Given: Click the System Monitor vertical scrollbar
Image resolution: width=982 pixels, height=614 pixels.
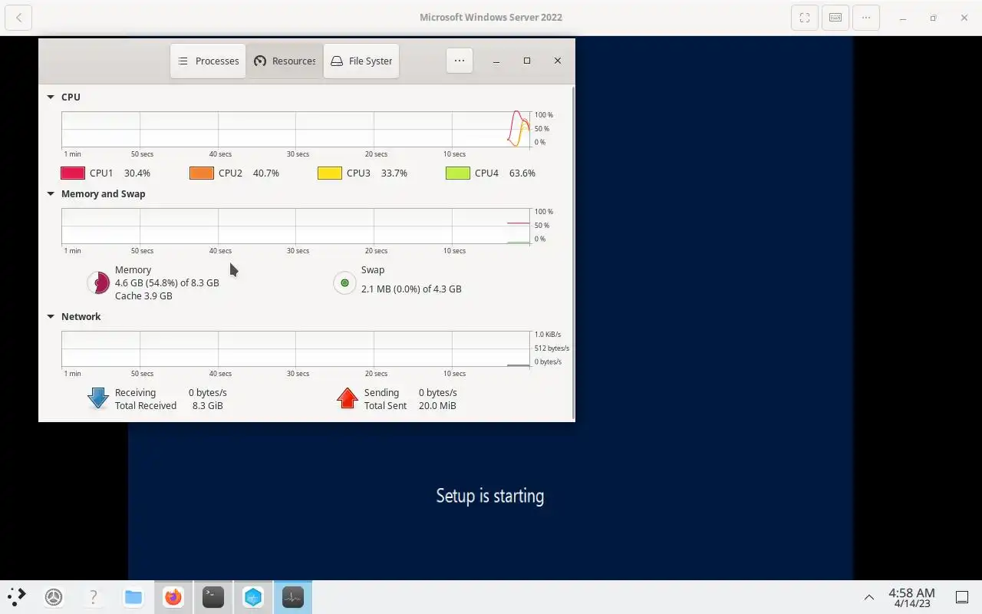Looking at the screenshot, I should [572, 253].
